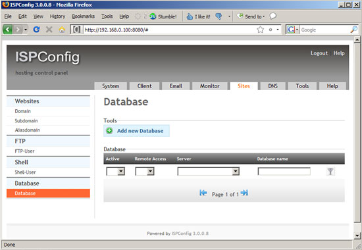
Task: Click the page scrollbar up arrow
Action: coord(357,39)
